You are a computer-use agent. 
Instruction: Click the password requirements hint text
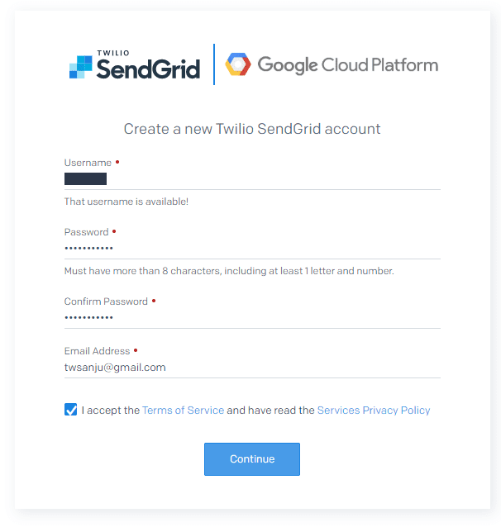[x=229, y=271]
